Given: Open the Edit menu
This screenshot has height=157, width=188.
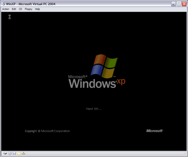Looking at the screenshot, I should pyautogui.click(x=14, y=9).
